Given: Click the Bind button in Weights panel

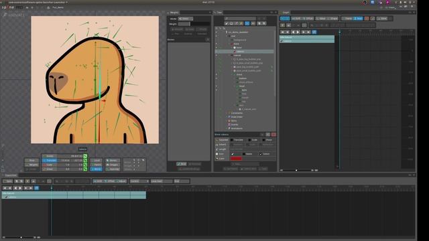Looking at the screenshot, I should pyautogui.click(x=182, y=164).
